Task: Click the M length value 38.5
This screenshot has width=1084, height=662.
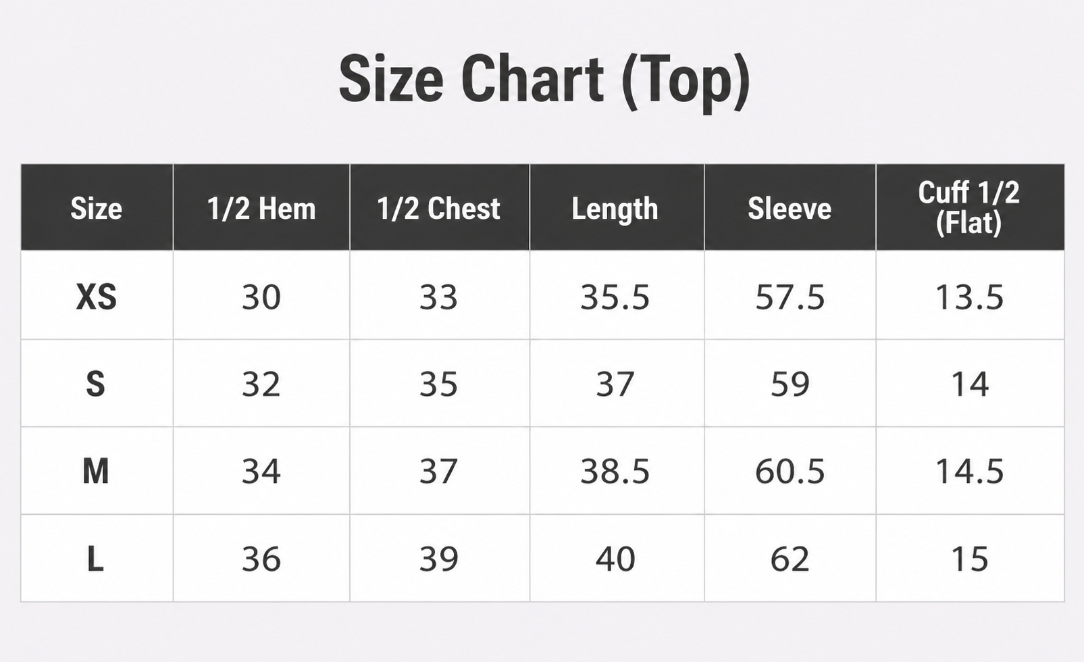Action: pos(615,471)
